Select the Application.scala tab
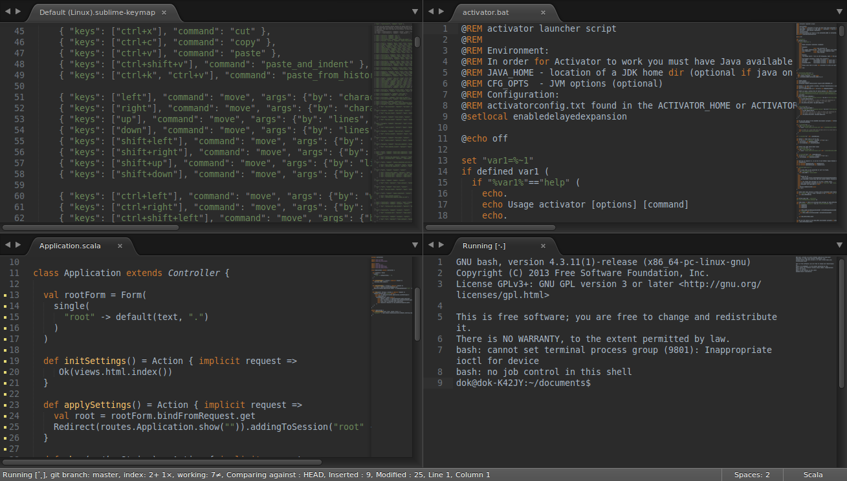The image size is (847, 481). point(70,246)
